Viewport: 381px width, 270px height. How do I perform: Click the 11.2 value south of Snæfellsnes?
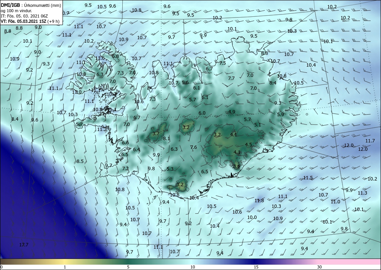click(x=102, y=129)
